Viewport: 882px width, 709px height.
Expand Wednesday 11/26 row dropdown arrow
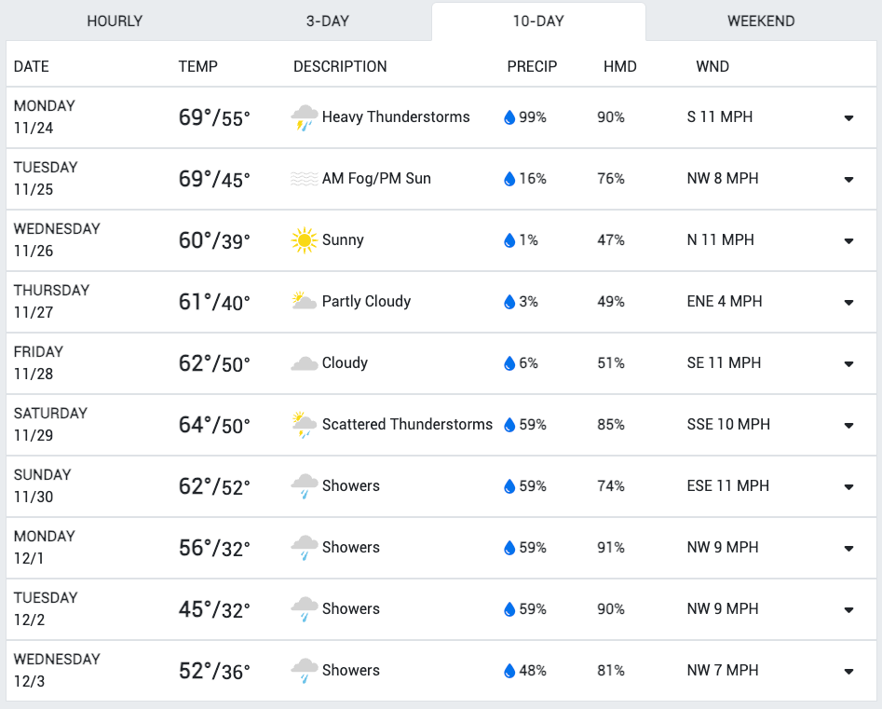[848, 240]
